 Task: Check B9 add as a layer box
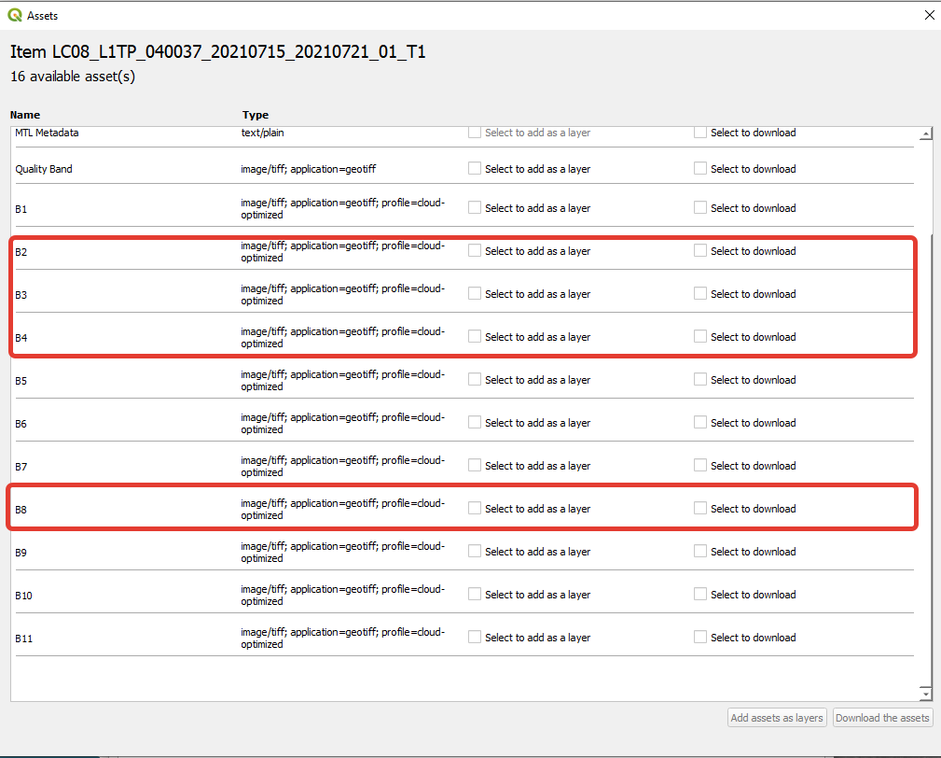pyautogui.click(x=474, y=552)
